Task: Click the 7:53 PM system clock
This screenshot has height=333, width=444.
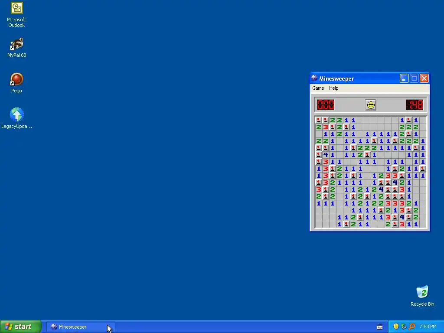Action: 428,326
